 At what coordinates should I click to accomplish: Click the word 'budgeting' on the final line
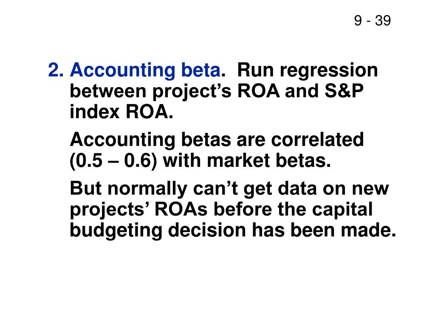(x=116, y=230)
